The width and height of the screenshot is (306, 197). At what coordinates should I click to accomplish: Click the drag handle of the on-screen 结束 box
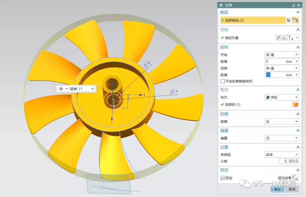[x=56, y=89]
